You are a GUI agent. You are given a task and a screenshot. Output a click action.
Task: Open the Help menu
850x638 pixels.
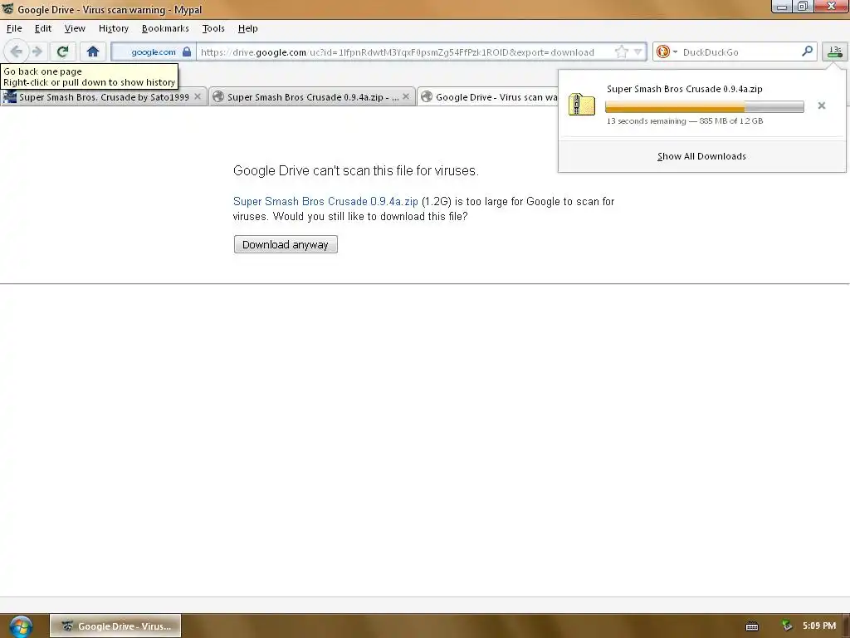(247, 28)
